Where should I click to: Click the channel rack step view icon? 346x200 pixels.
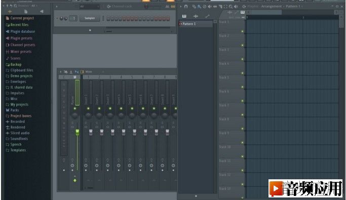click(x=173, y=7)
